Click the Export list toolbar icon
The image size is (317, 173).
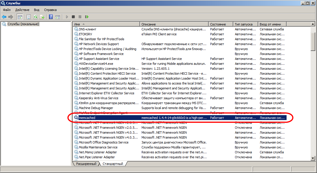[x=42, y=17]
